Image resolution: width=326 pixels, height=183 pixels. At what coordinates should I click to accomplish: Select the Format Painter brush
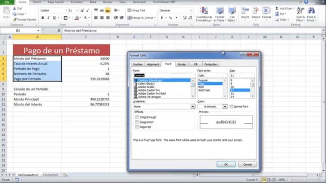[x=14, y=19]
